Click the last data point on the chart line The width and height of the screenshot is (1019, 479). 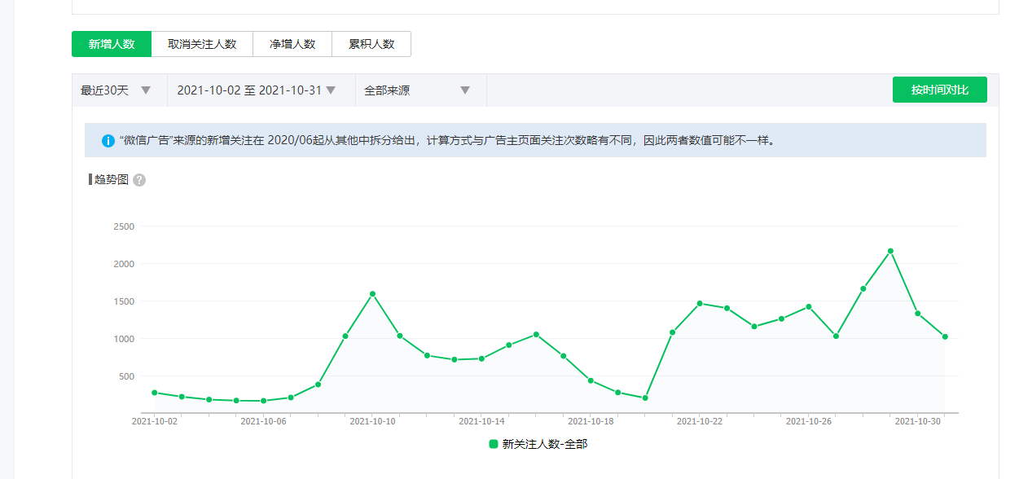945,336
